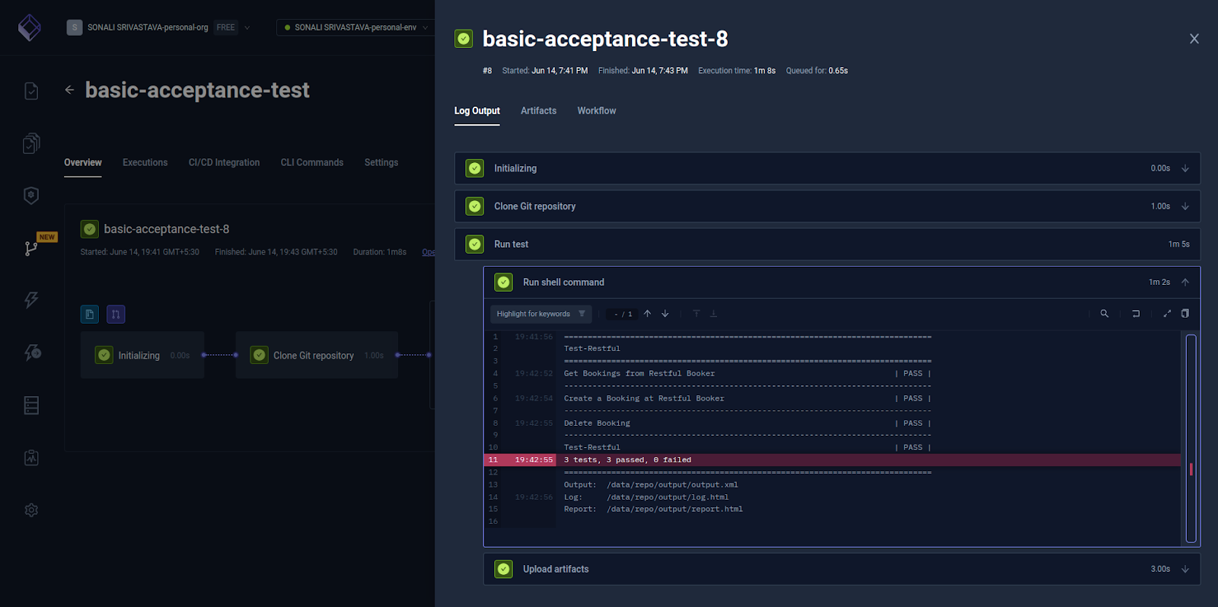Jump to next keyword match with down arrow
The width and height of the screenshot is (1218, 607).
point(665,314)
